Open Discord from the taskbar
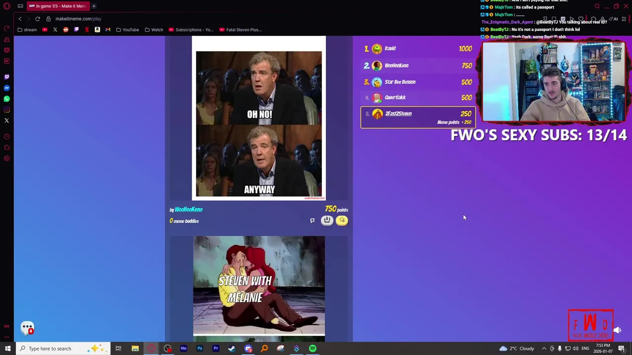Screen dimensions: 632x355 click(248, 349)
